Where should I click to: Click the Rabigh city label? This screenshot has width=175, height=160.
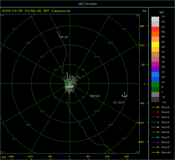(x=64, y=37)
